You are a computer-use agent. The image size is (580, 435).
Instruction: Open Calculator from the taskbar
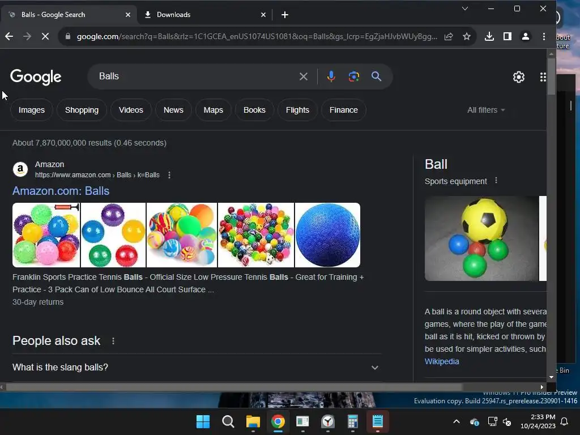352,421
